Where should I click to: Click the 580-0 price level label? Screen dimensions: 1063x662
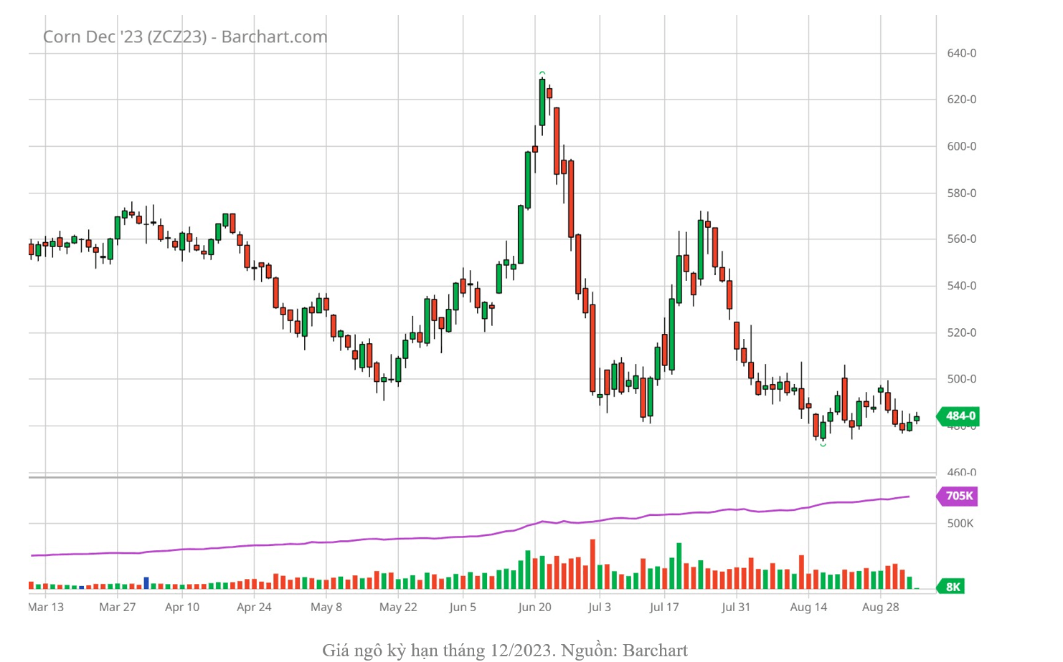[x=962, y=193]
